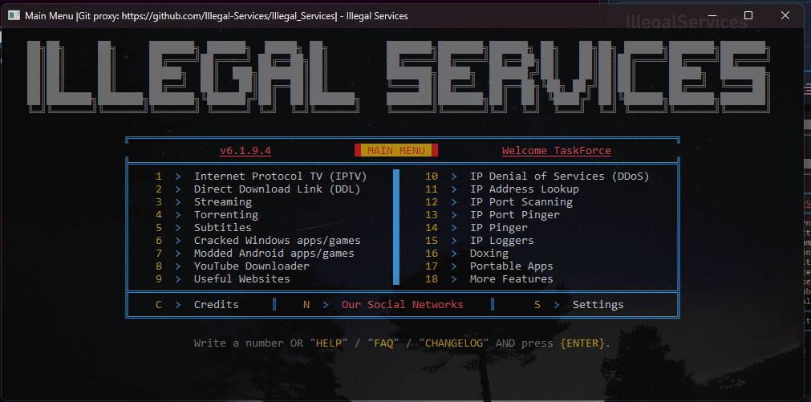Click IP Denial of Services (DDoS) entry
Screen dimensions: 811x402
[560, 177]
